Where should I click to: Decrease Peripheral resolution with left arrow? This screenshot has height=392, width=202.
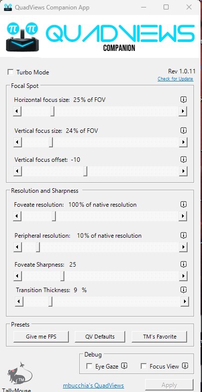click(17, 247)
